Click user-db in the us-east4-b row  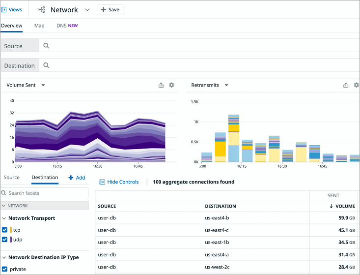(x=107, y=218)
